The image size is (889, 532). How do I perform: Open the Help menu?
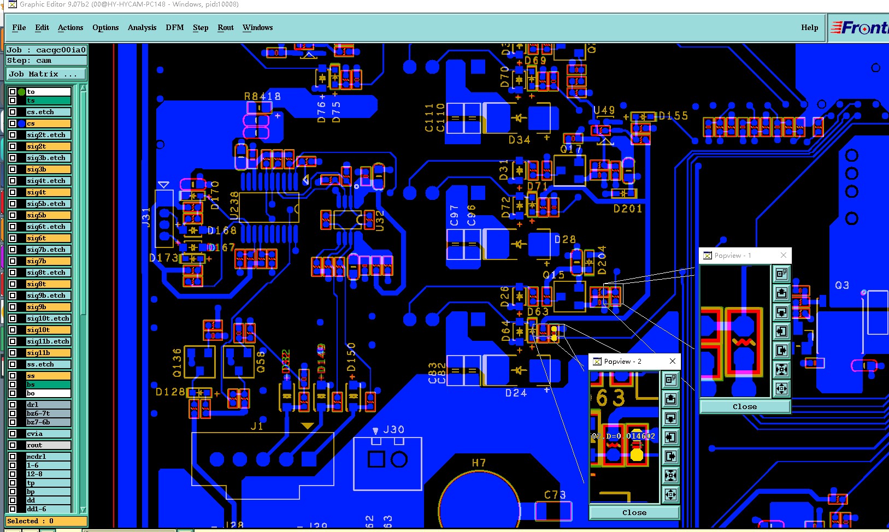810,27
